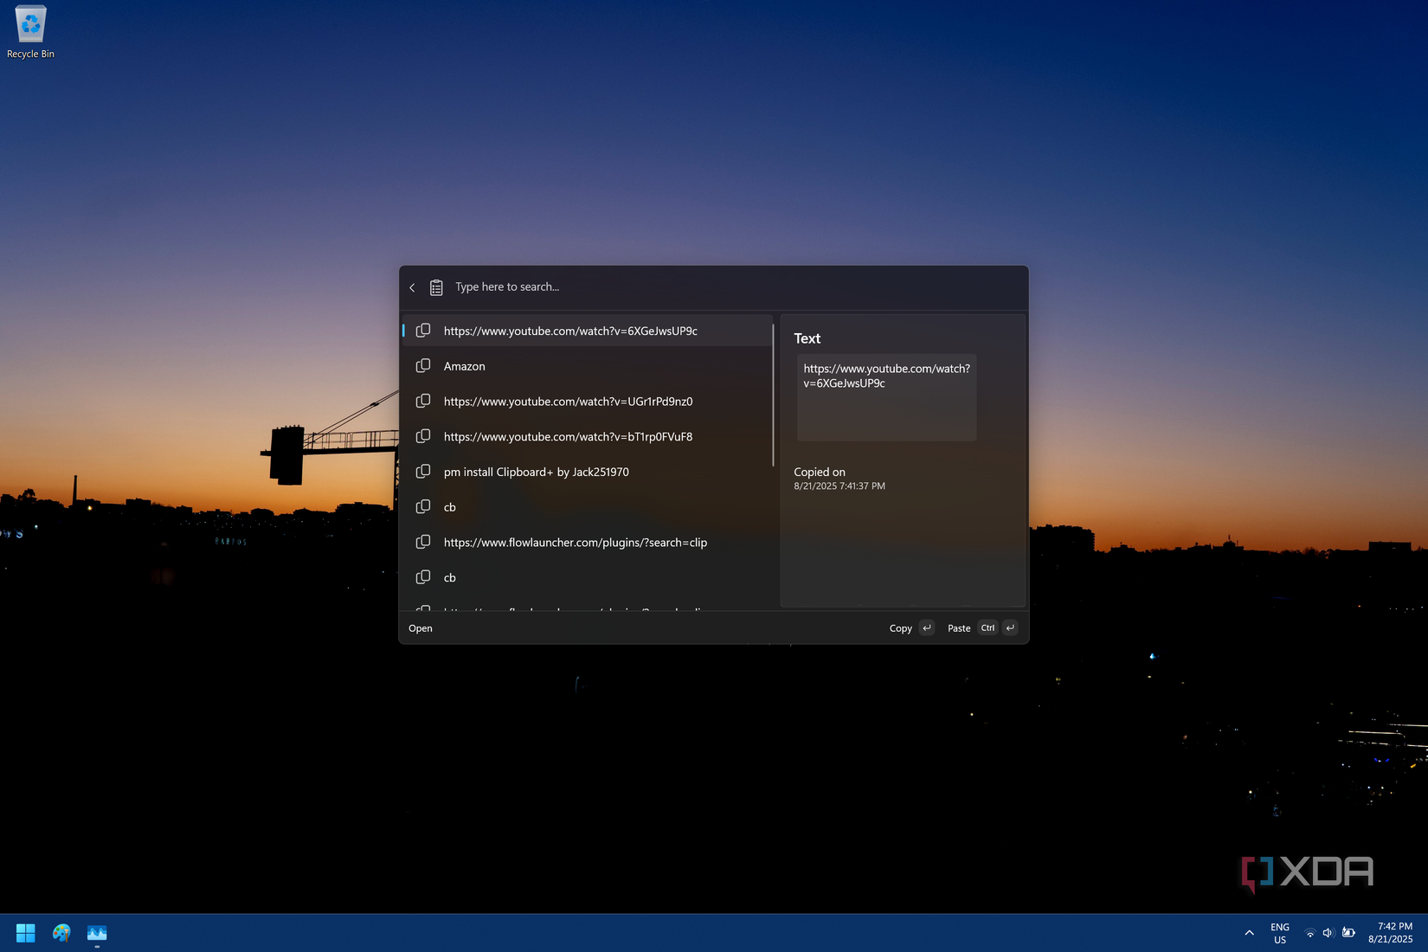Click the scrollbar of the clipboard history list
The width and height of the screenshot is (1428, 952).
773,389
